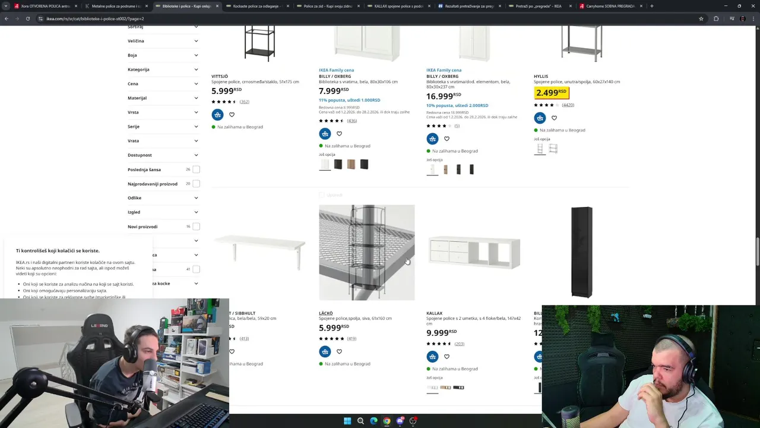Favorite the 16.999 BILLY / OXBERG bookcase
This screenshot has width=760, height=428.
coord(446,139)
